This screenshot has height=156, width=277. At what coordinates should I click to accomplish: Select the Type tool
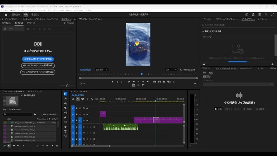(x=65, y=132)
